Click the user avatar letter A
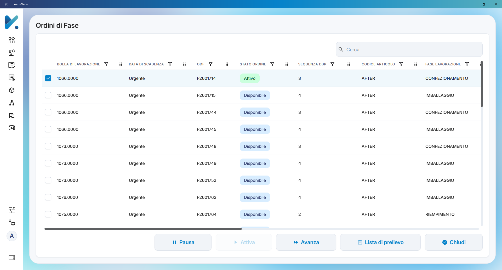The height and width of the screenshot is (270, 502). coord(12,236)
